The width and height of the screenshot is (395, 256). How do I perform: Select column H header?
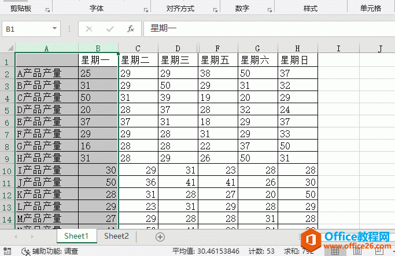click(298, 48)
